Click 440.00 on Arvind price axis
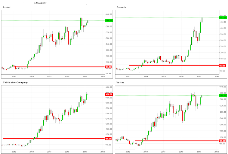The width and height of the screenshot is (228, 154). click(109, 14)
